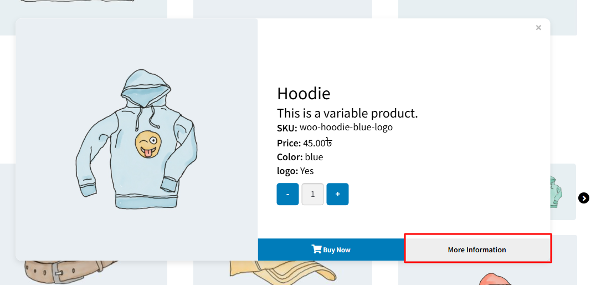This screenshot has width=596, height=285.
Task: Select the Hoodie product title
Action: pyautogui.click(x=304, y=93)
